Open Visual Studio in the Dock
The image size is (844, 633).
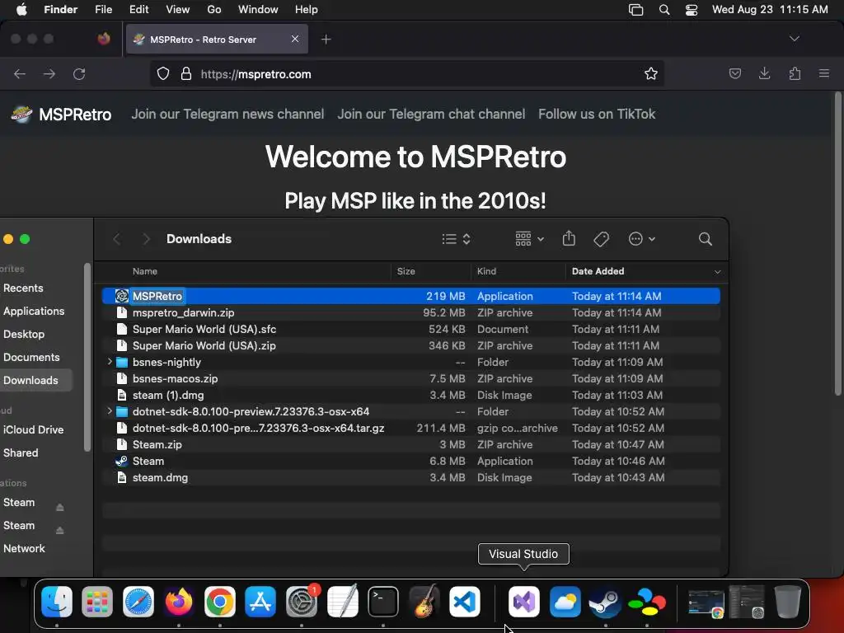pyautogui.click(x=523, y=601)
